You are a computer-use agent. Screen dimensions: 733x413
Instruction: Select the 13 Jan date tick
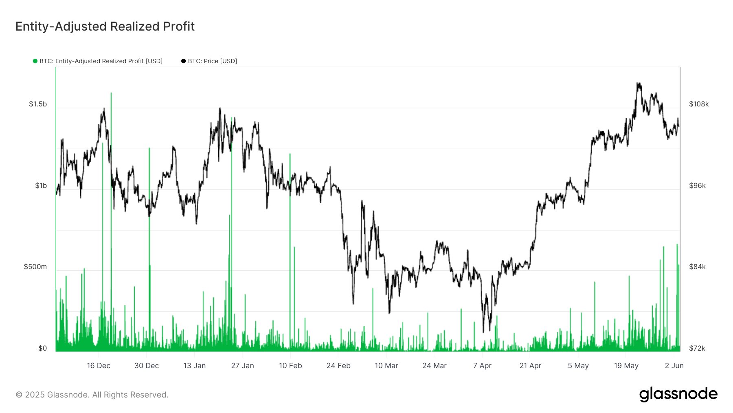(x=194, y=366)
